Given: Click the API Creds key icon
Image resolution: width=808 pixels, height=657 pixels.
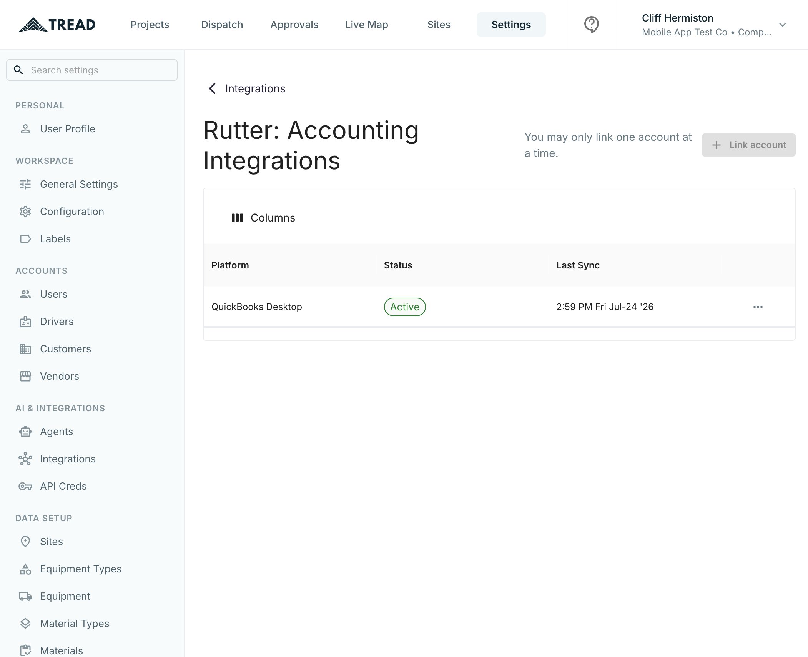Looking at the screenshot, I should click(x=25, y=486).
